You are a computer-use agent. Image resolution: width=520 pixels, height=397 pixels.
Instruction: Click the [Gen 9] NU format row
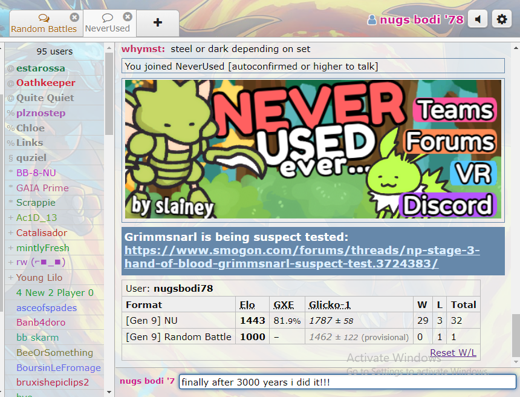[301, 320]
